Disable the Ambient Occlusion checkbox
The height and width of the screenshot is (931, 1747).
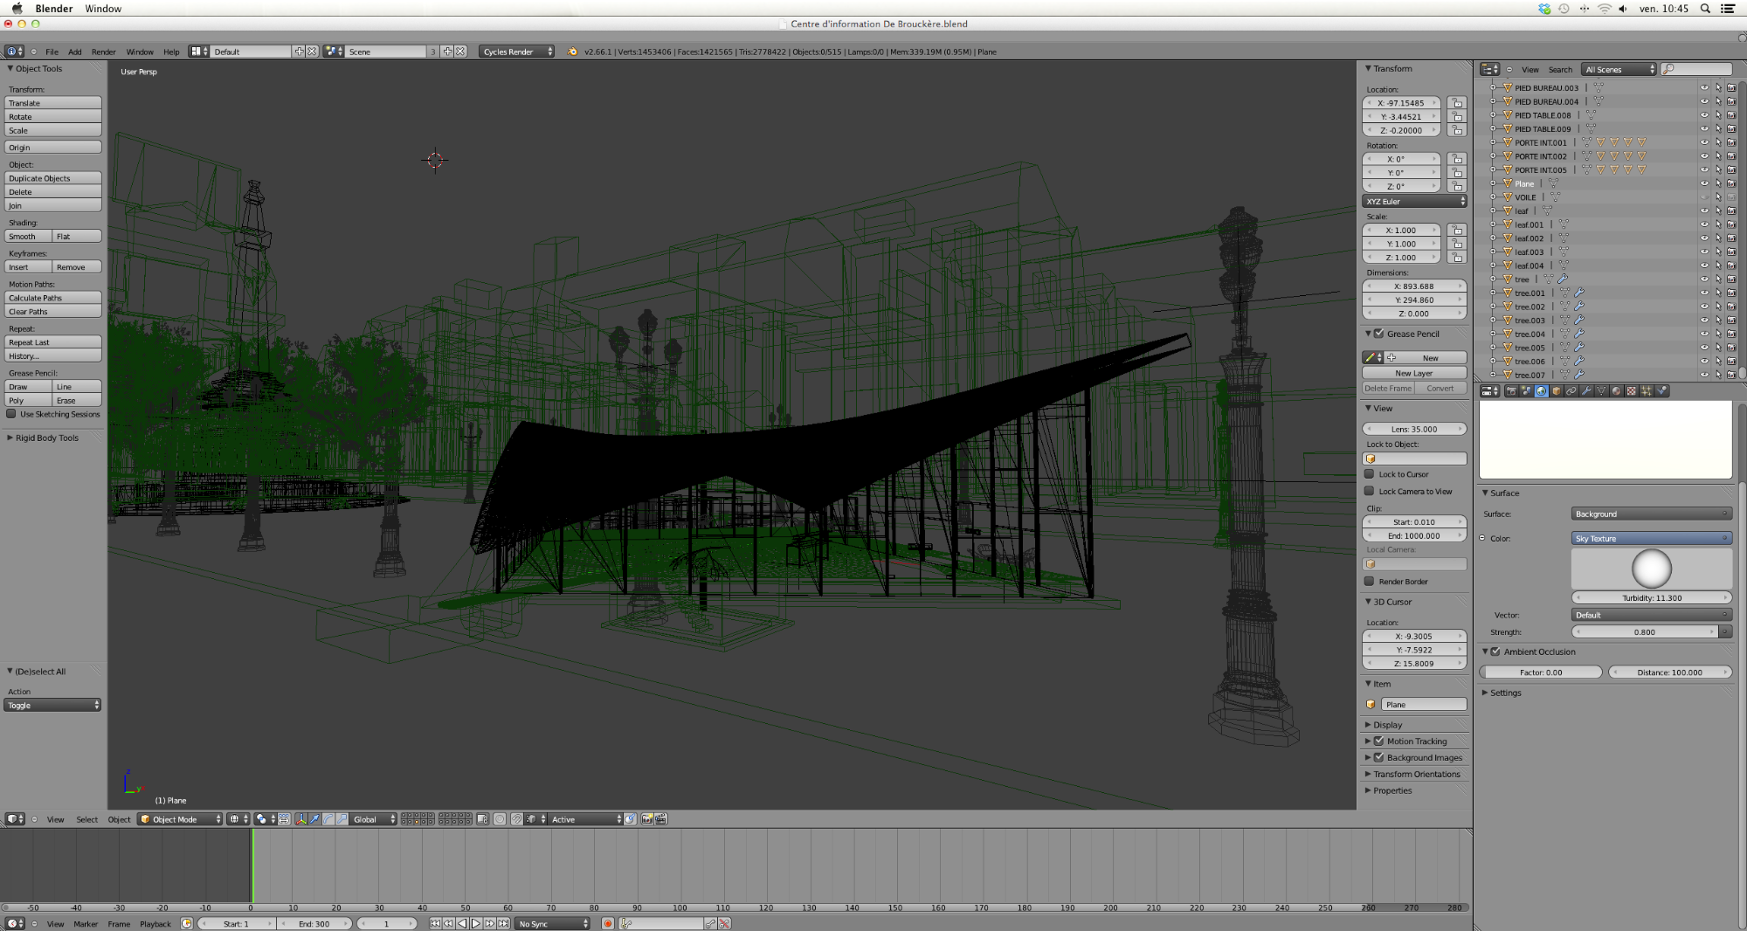(x=1495, y=652)
